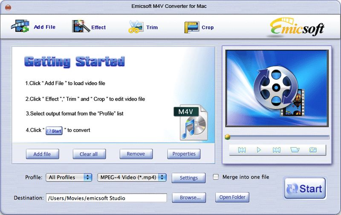Click the window title 'Emicsoft M4V Converter for Mac'
This screenshot has width=341, height=215.
(x=169, y=6)
